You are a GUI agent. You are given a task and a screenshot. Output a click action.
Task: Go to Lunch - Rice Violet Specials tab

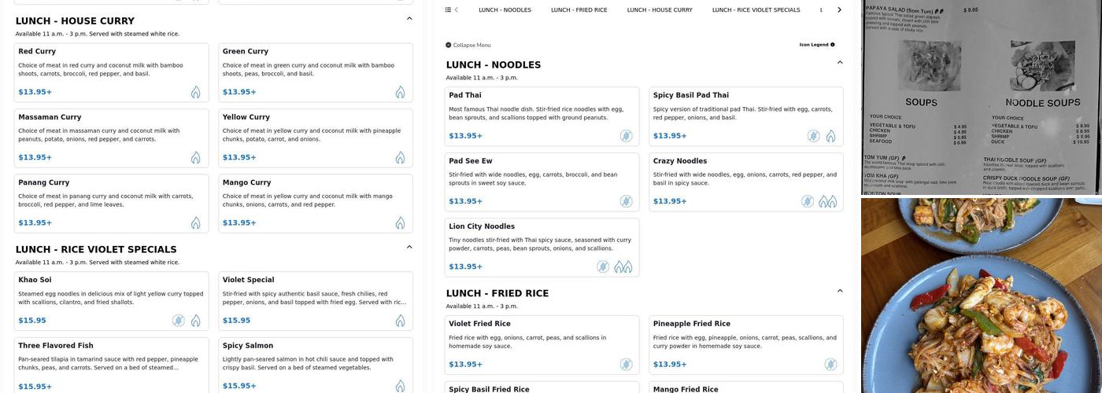[x=756, y=10]
